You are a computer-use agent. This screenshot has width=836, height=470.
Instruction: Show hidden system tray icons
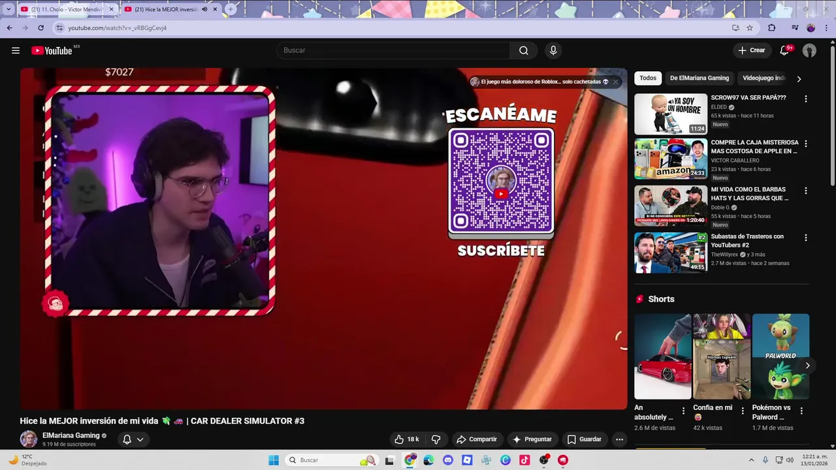click(751, 460)
